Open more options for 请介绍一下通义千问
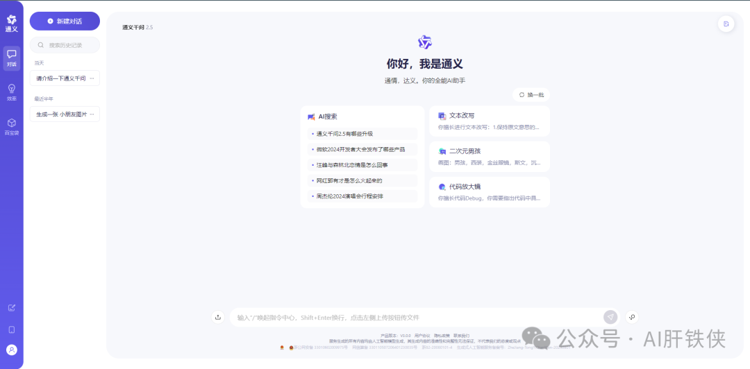The image size is (750, 369). click(x=92, y=78)
